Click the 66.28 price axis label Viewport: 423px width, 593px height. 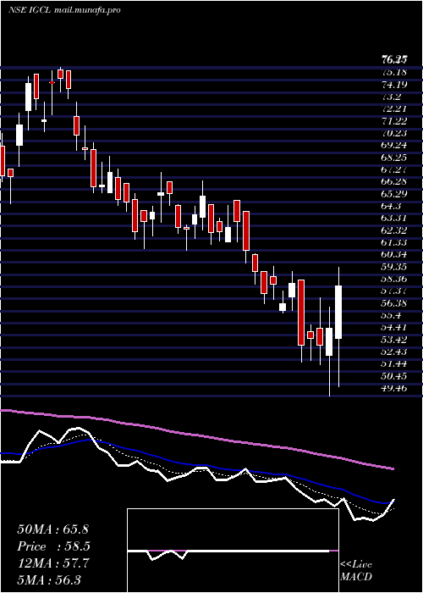coord(395,182)
